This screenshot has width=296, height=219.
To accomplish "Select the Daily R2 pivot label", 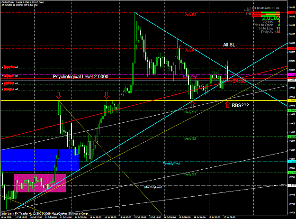I will [190, 15].
